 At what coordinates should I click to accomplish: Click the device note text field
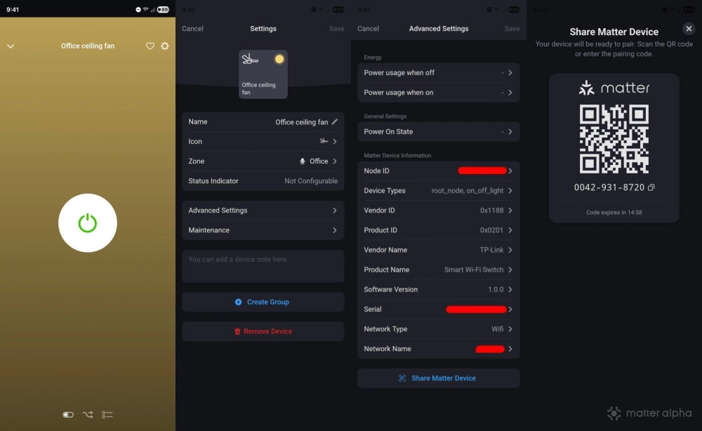[263, 266]
